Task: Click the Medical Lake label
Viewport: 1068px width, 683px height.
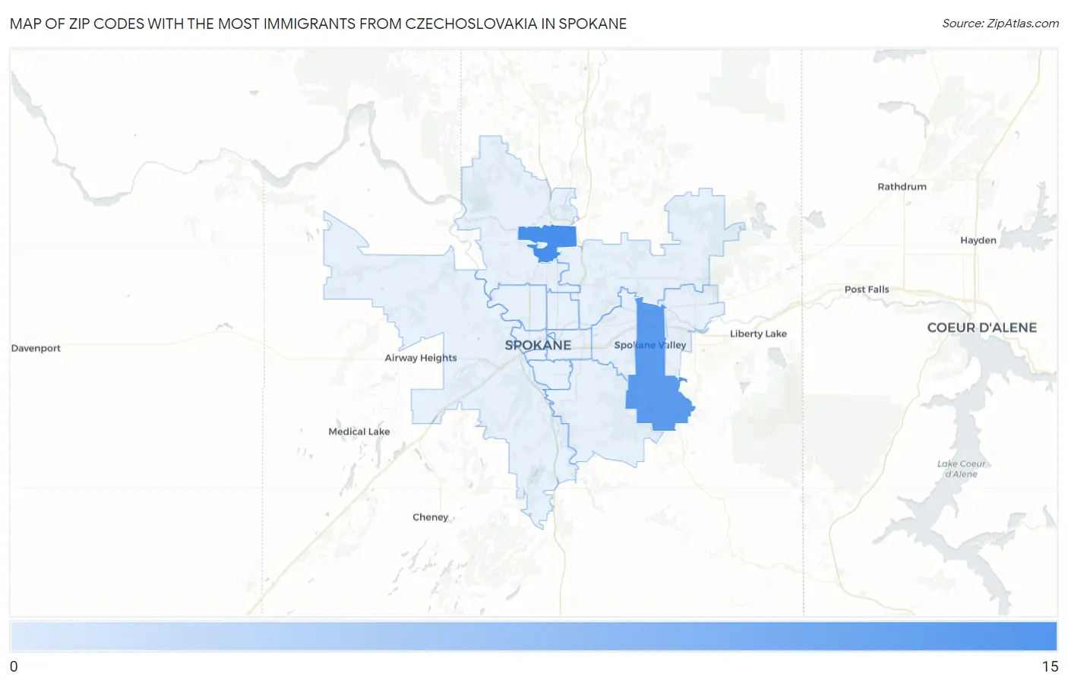Action: [x=359, y=432]
